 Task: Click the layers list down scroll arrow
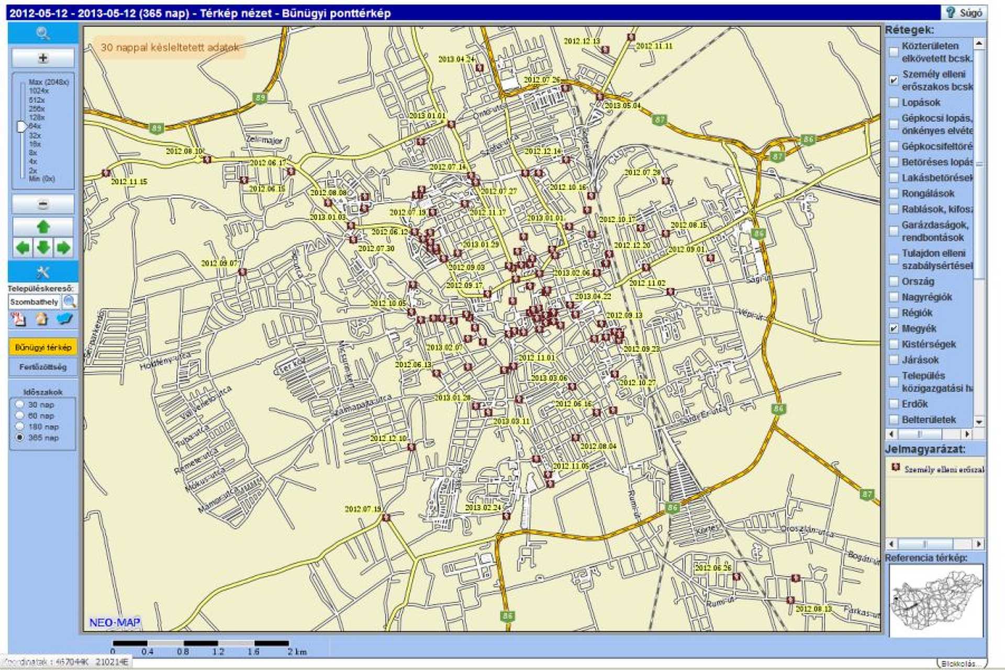point(979,421)
